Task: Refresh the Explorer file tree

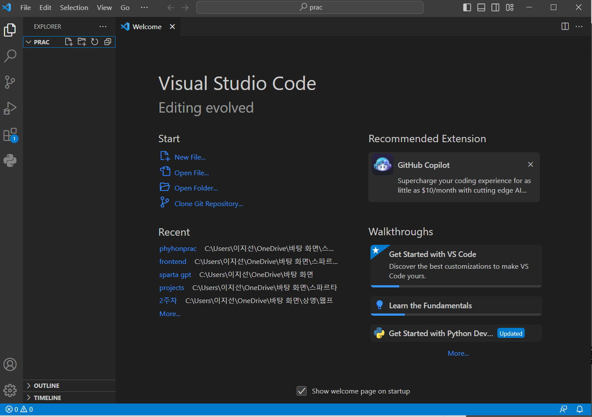Action: [x=95, y=42]
